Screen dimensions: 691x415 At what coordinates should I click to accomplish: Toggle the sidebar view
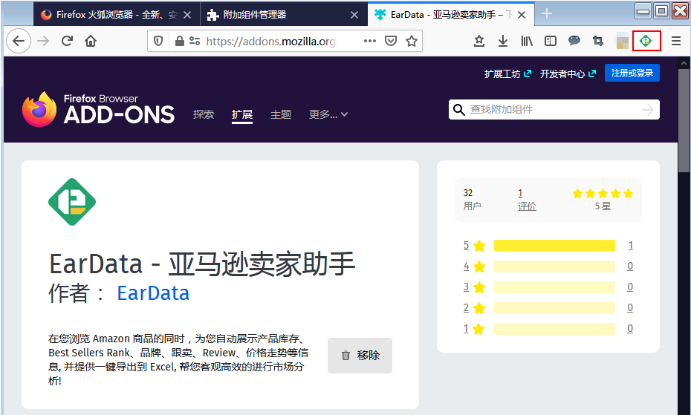coord(551,41)
